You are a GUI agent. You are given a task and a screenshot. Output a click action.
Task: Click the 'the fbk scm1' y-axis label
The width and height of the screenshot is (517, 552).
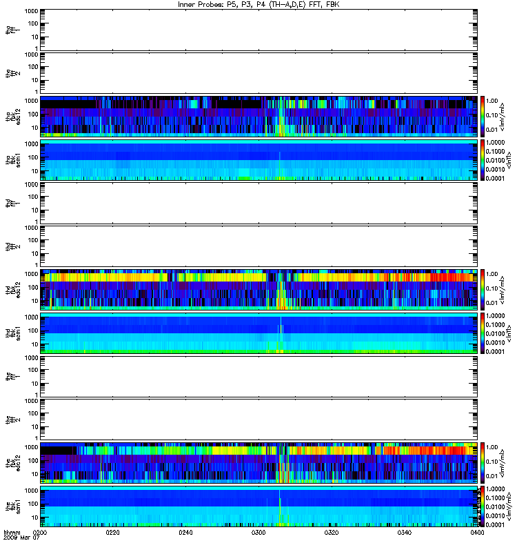(x=13, y=506)
